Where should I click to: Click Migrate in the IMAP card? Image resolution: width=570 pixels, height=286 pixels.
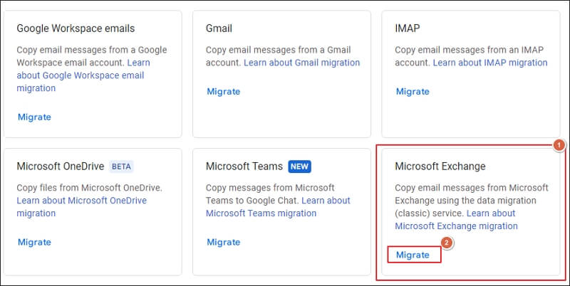[413, 92]
